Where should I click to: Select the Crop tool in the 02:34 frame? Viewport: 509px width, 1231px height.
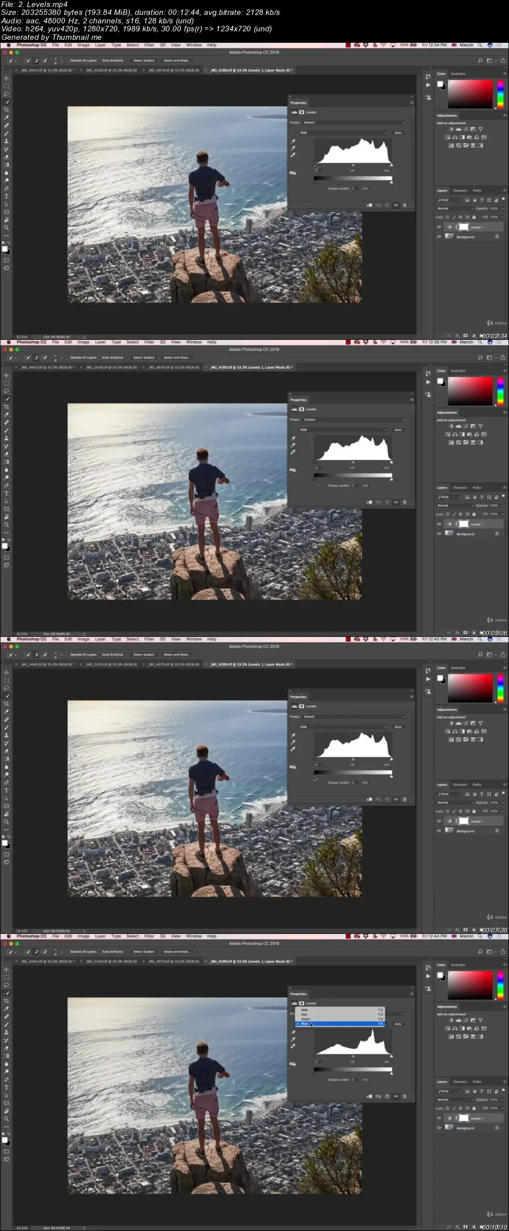[6, 109]
